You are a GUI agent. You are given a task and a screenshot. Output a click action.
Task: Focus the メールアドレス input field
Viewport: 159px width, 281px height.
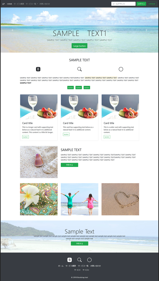coord(123,4)
